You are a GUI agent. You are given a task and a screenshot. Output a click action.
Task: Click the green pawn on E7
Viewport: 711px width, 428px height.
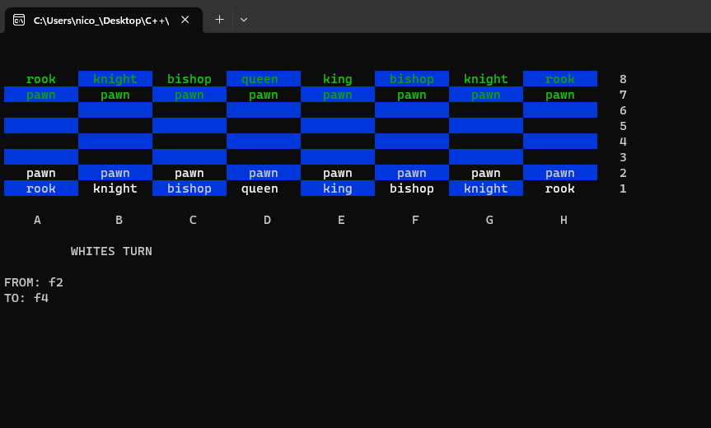tap(337, 95)
